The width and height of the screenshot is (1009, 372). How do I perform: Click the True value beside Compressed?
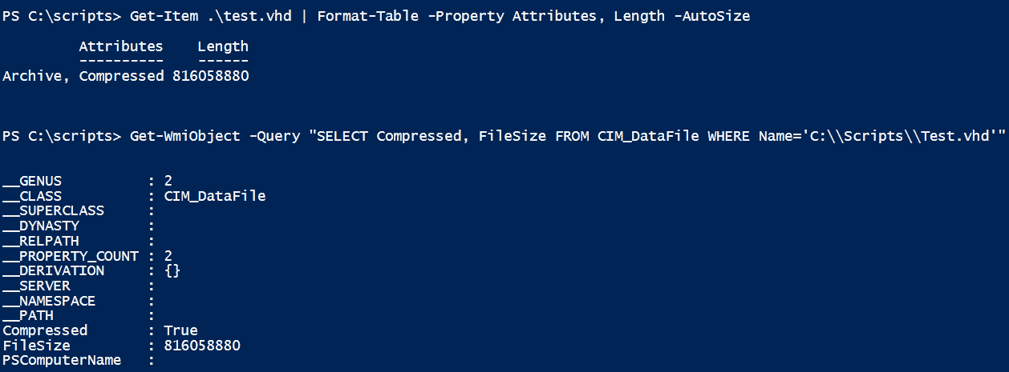(180, 330)
